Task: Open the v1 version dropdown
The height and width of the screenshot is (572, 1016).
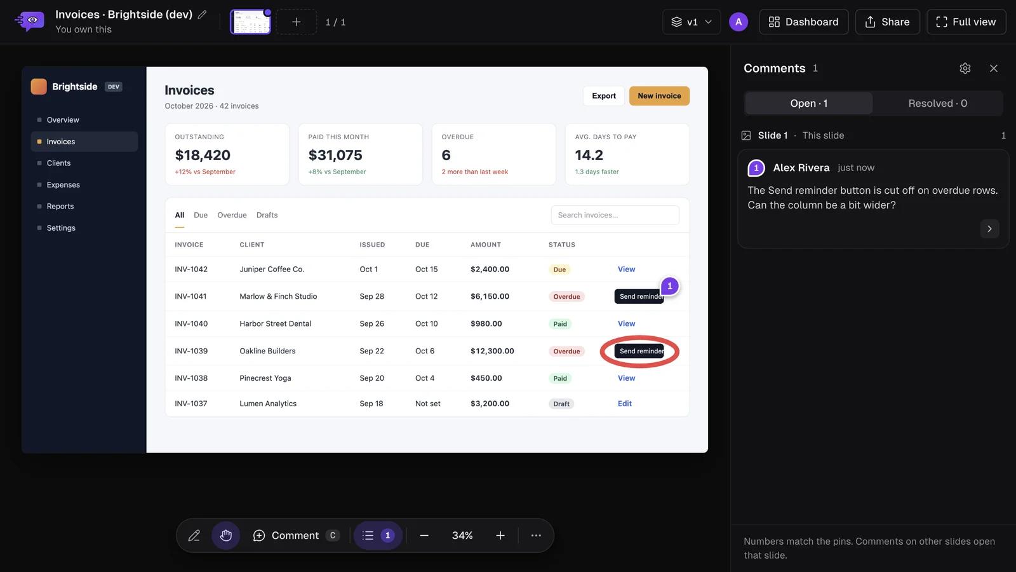Action: (692, 22)
